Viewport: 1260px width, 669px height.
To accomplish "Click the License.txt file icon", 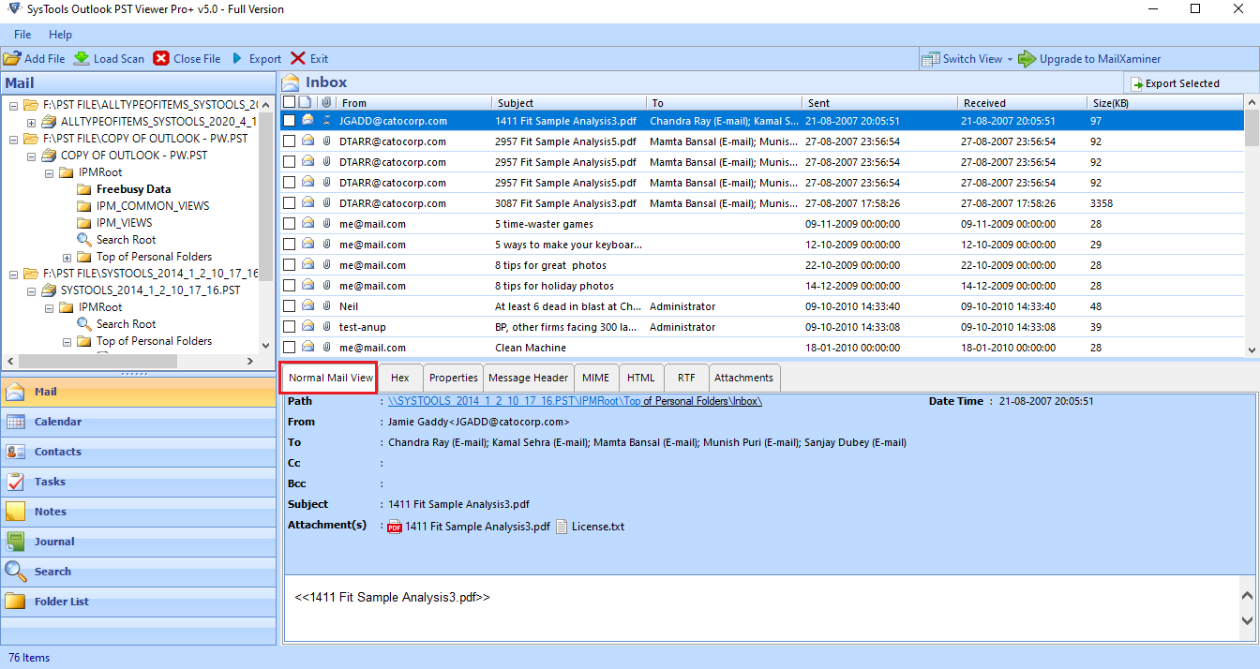I will pos(562,527).
